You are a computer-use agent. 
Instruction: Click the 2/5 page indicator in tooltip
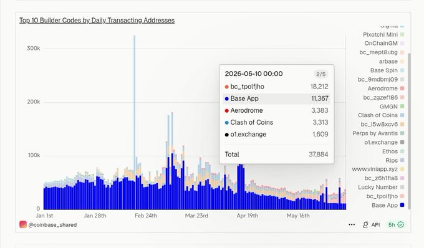tap(320, 74)
